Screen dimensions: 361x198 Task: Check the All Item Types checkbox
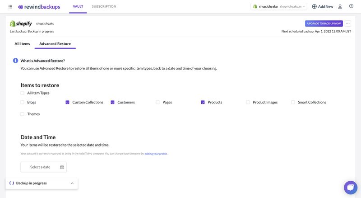(x=22, y=93)
